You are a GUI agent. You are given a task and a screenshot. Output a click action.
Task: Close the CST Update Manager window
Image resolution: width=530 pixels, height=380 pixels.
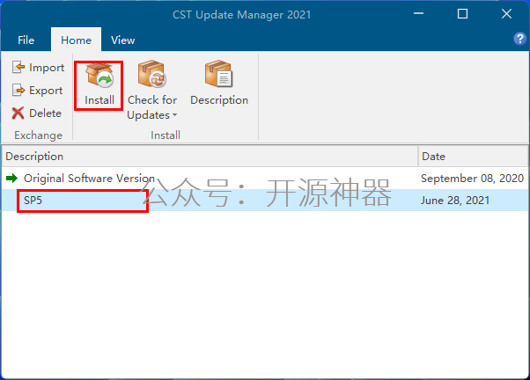coord(506,14)
